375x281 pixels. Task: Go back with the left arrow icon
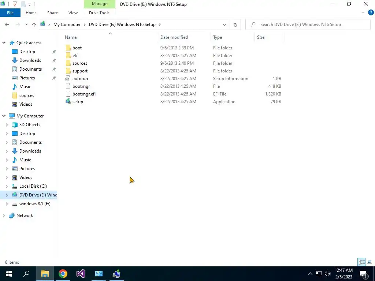[7, 25]
